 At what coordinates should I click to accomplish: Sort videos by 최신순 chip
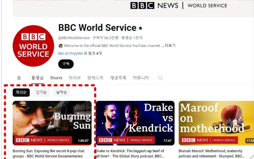click(x=21, y=93)
